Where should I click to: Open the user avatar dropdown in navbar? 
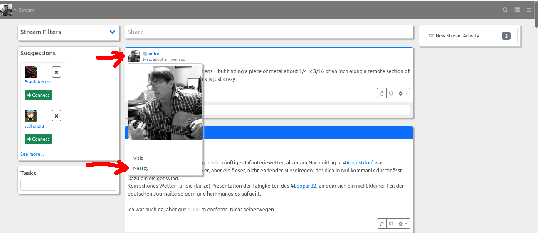[x=8, y=10]
